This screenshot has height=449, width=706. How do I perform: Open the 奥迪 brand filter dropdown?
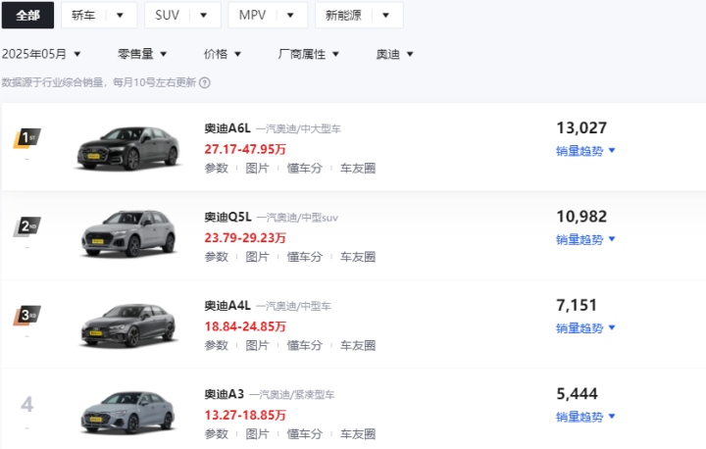click(x=394, y=54)
